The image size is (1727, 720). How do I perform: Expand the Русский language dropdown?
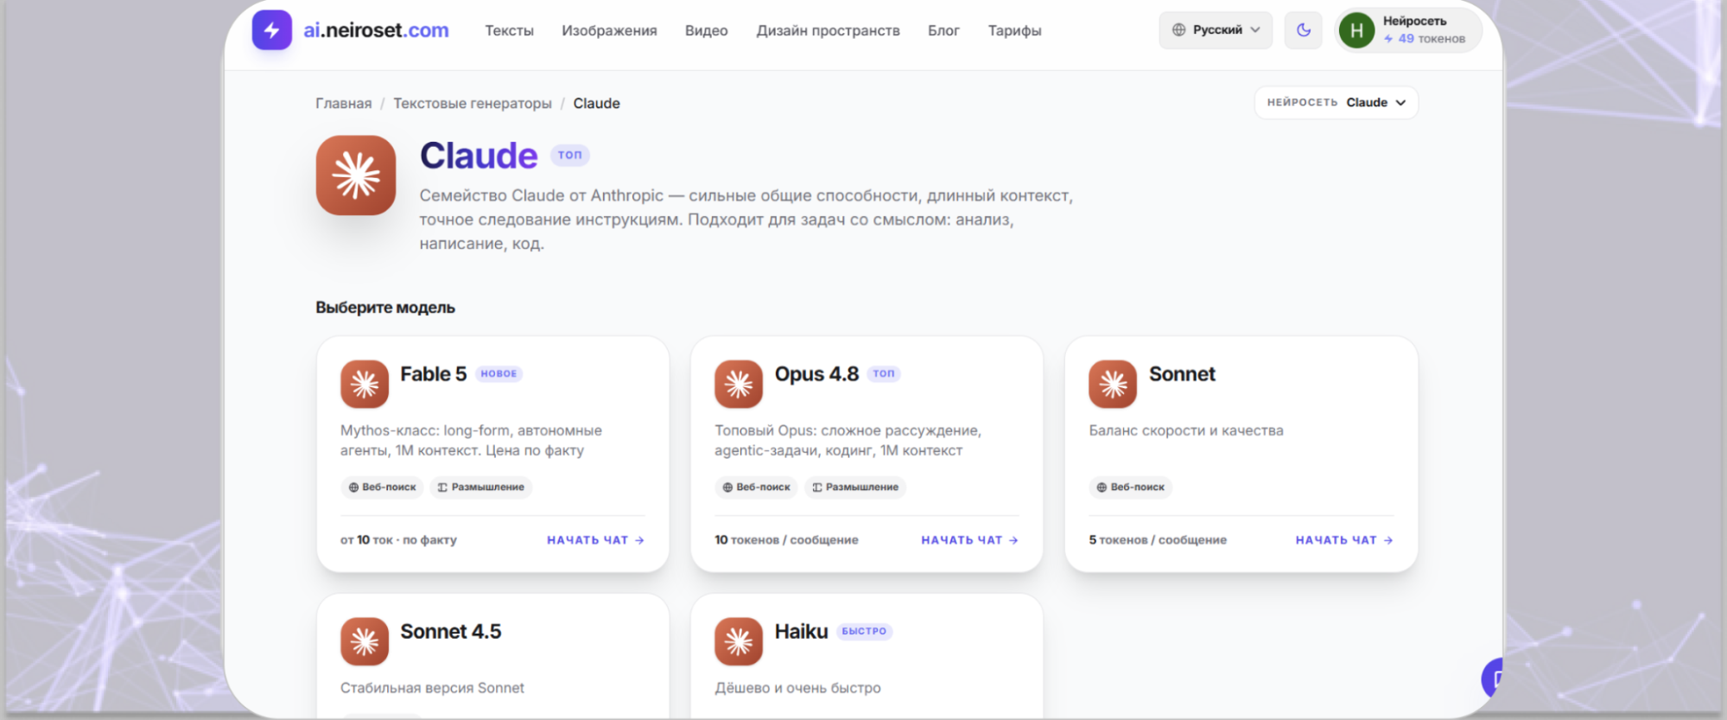[x=1216, y=30]
